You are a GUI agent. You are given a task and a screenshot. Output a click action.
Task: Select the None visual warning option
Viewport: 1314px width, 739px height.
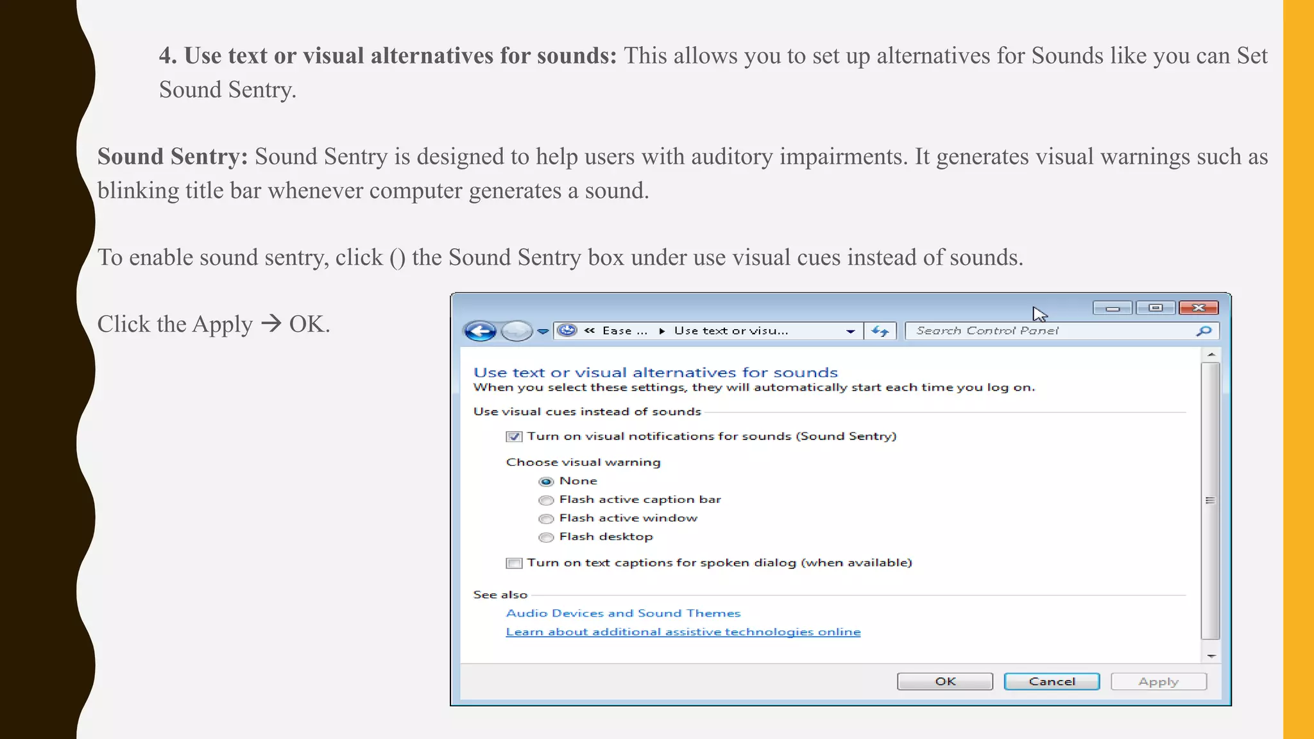coord(546,481)
